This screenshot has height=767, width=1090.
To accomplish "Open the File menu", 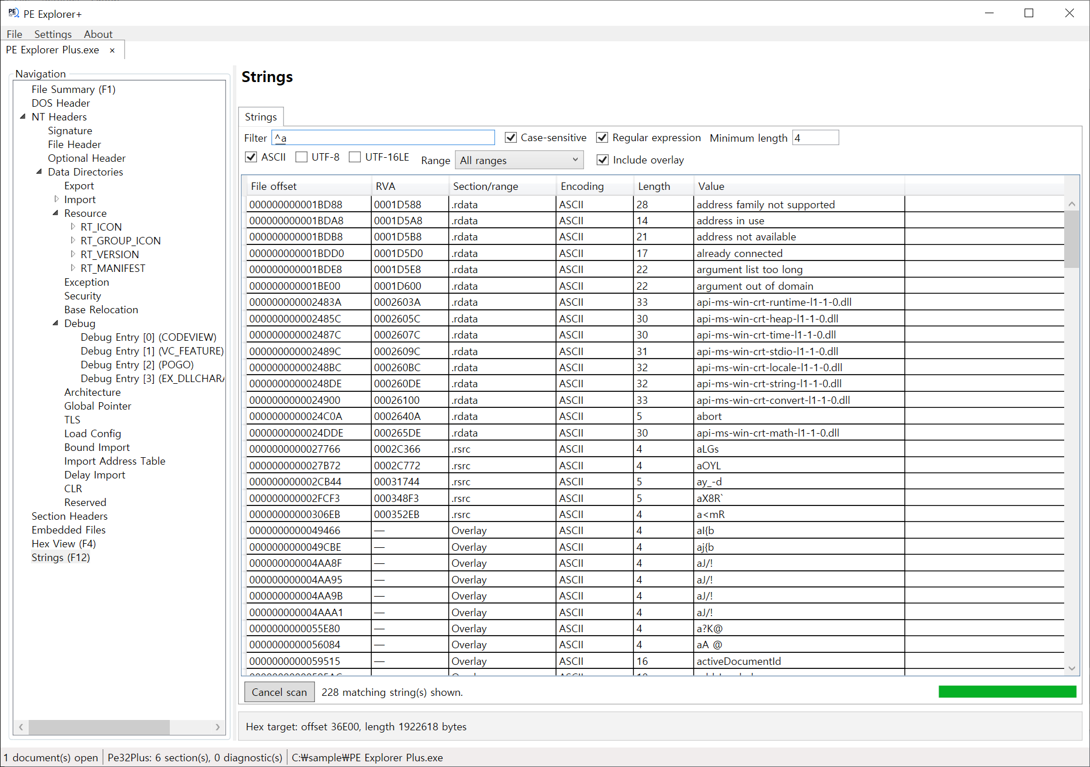I will click(14, 34).
